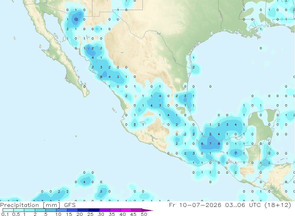Click the blue 10–15 legend swatch
Image resolution: width=295 pixels, height=216 pixels.
click(x=62, y=210)
